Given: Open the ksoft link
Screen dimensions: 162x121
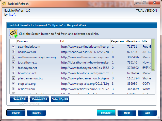Looking at the screenshot, I should point(12,15).
